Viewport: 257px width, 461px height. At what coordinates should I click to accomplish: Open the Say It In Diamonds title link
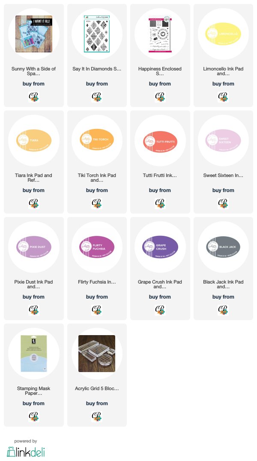click(x=97, y=69)
